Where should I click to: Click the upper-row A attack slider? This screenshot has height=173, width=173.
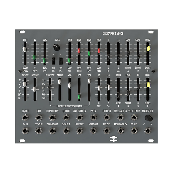128,53
